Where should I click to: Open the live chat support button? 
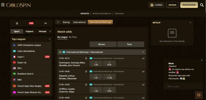(x=199, y=95)
